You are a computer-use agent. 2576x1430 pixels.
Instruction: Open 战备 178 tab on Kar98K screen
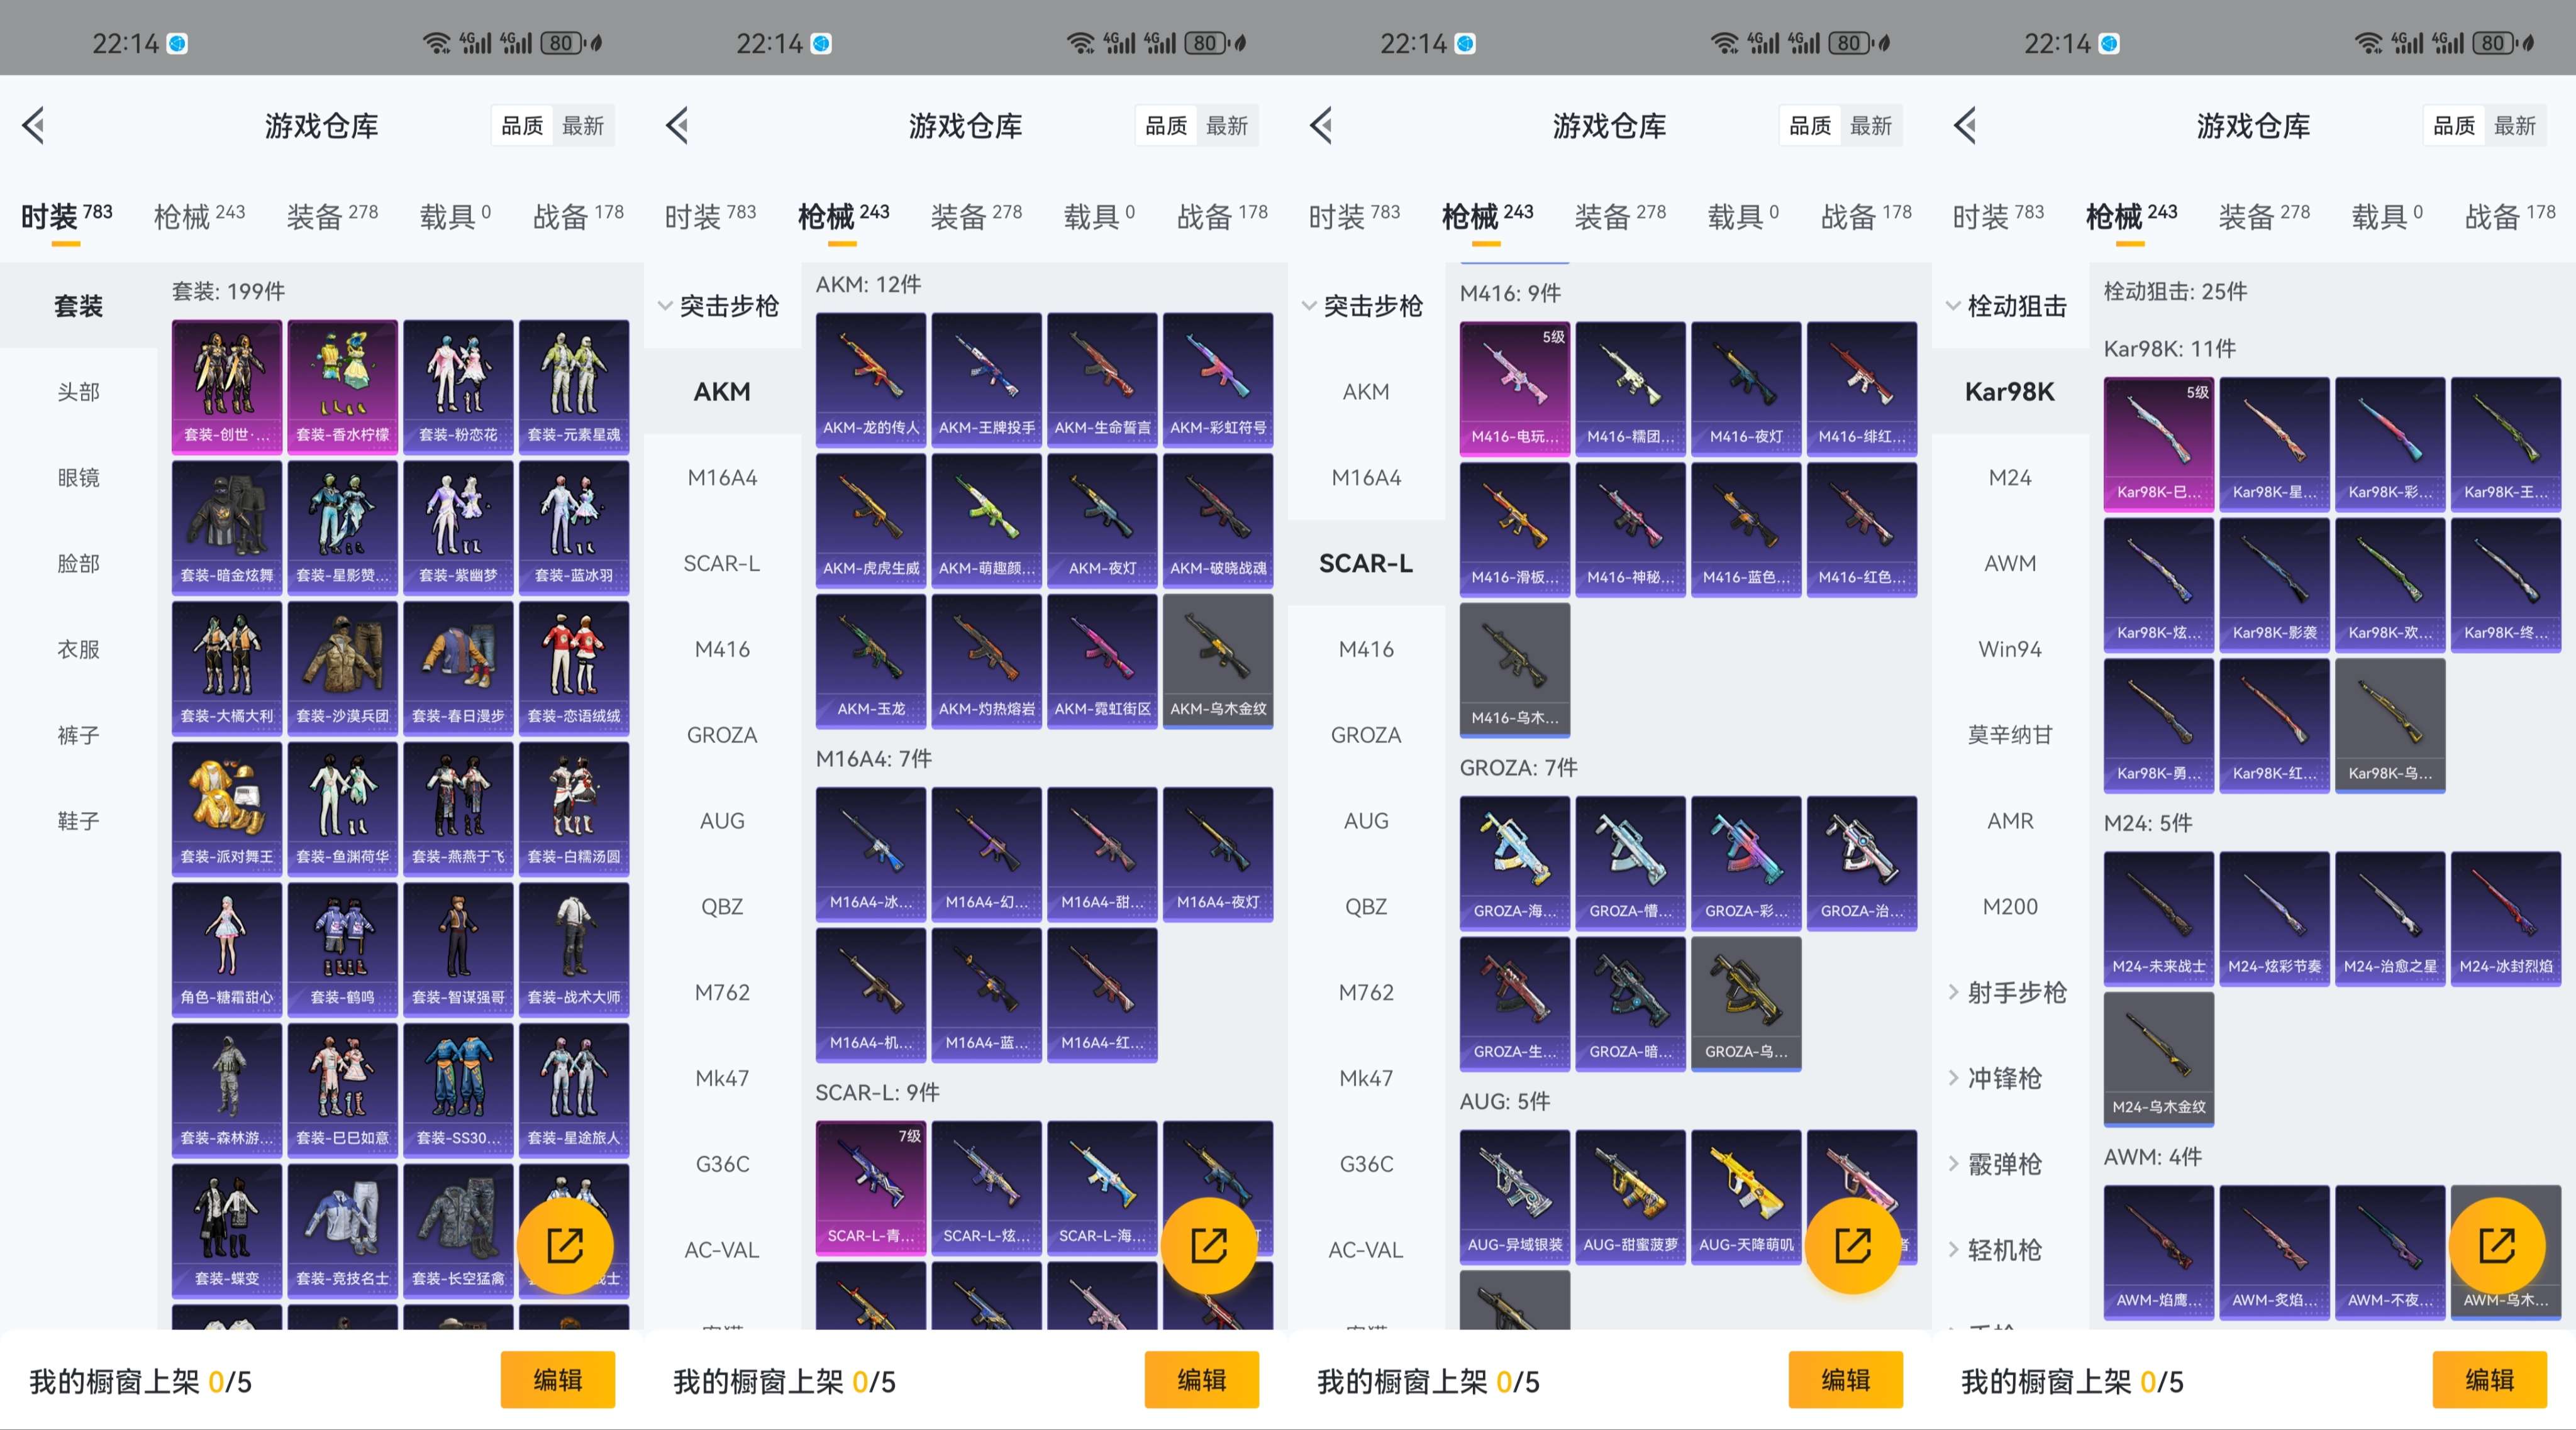2510,216
